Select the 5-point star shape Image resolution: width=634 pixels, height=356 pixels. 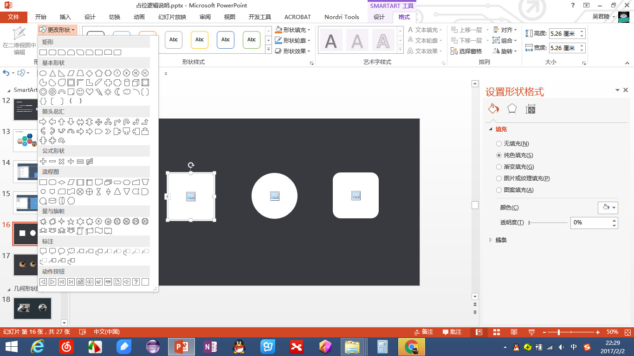coord(71,222)
